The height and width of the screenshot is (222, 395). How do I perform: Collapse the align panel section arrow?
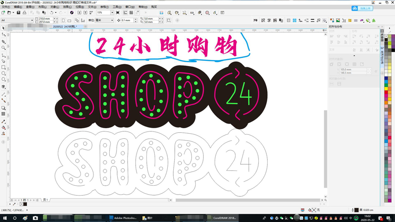354,56
